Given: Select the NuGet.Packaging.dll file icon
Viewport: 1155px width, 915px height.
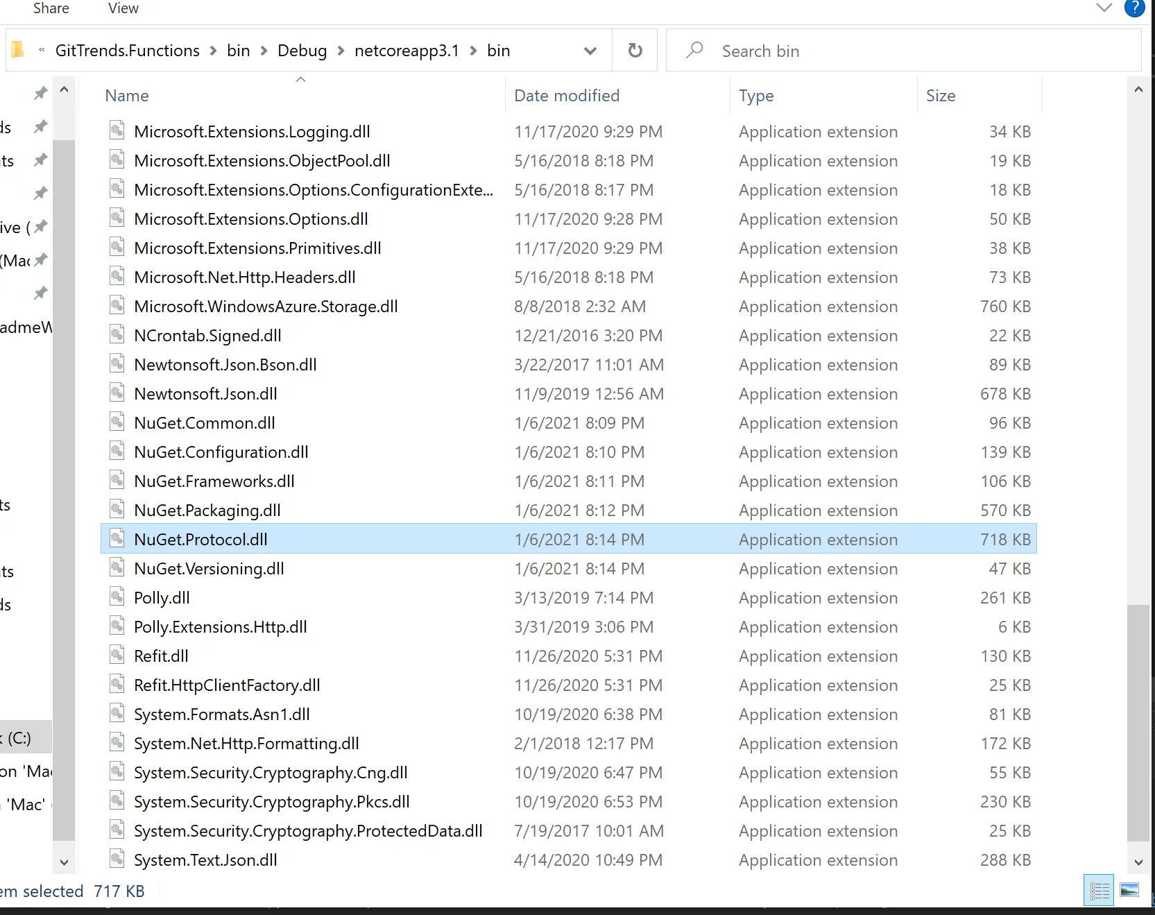Looking at the screenshot, I should (117, 509).
